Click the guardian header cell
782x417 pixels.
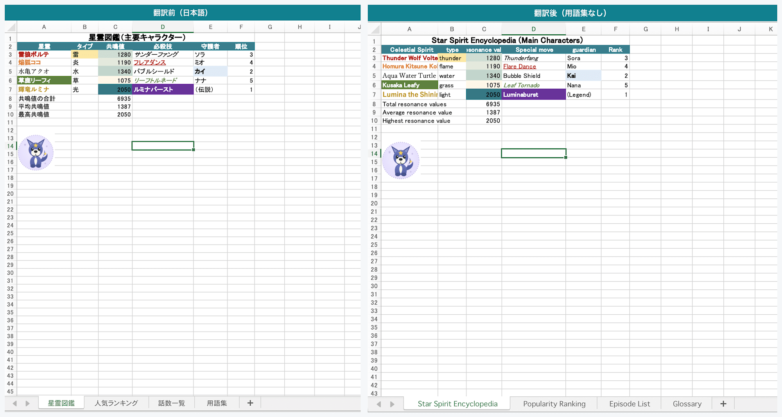[583, 50]
